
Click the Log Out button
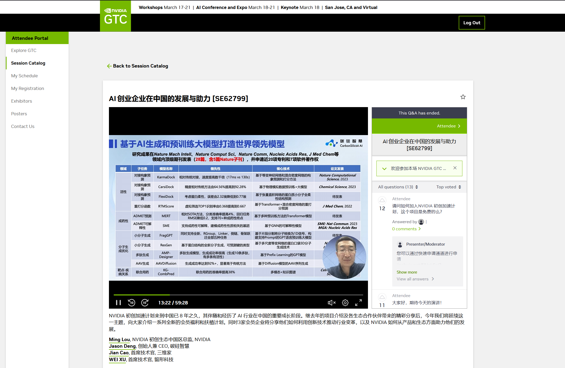pos(472,23)
